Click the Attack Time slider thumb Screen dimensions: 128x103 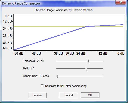[57, 76]
